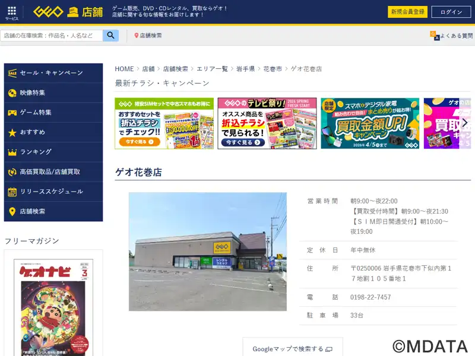Click the calendar icon for リリーススケジュール

[12, 192]
